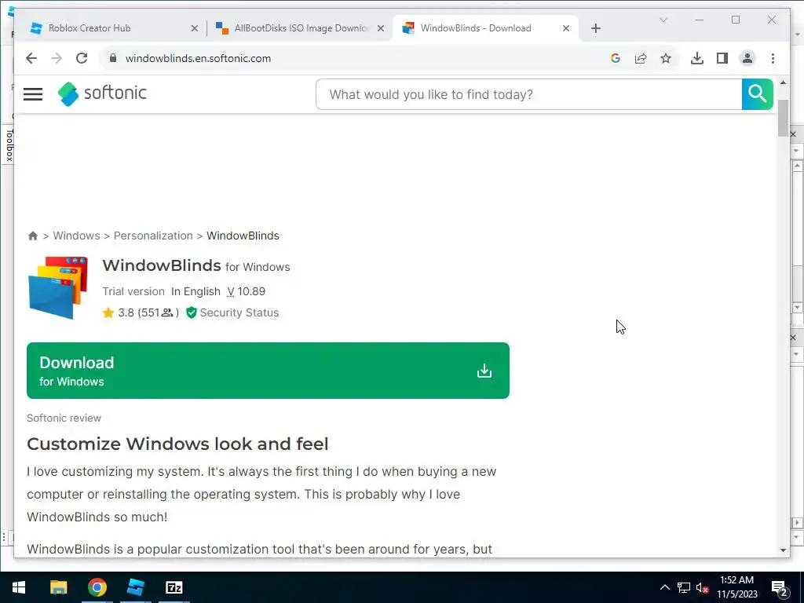View site information via the padlock icon
This screenshot has height=603, width=804.
coord(113,58)
